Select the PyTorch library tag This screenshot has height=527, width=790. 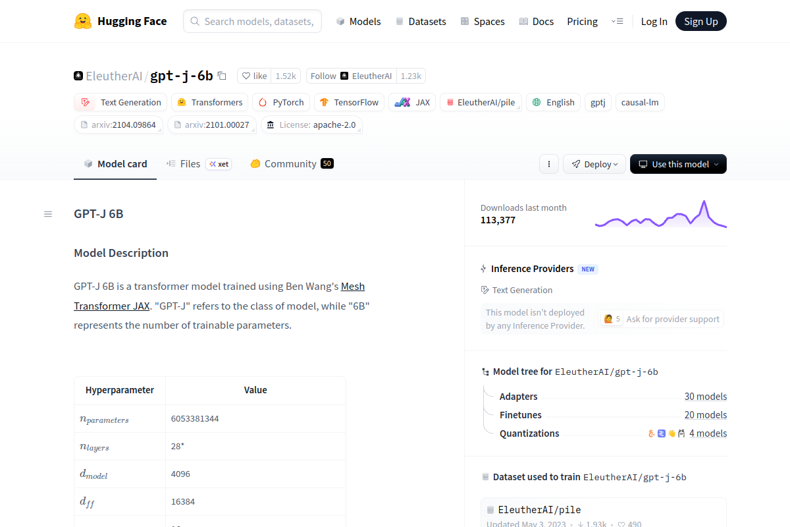pyautogui.click(x=281, y=102)
